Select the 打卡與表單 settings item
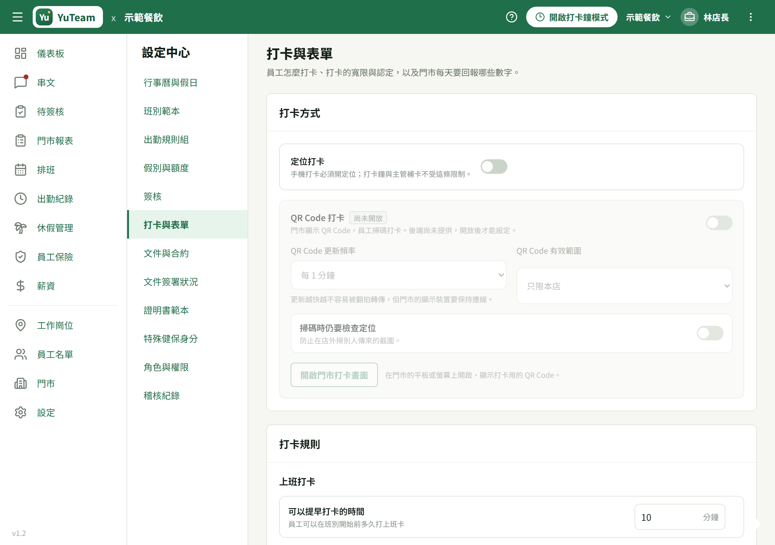 click(x=187, y=225)
